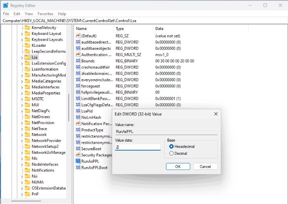This screenshot has height=204, width=288.
Task: Click the Registry Editor app icon in title bar
Action: click(x=5, y=5)
